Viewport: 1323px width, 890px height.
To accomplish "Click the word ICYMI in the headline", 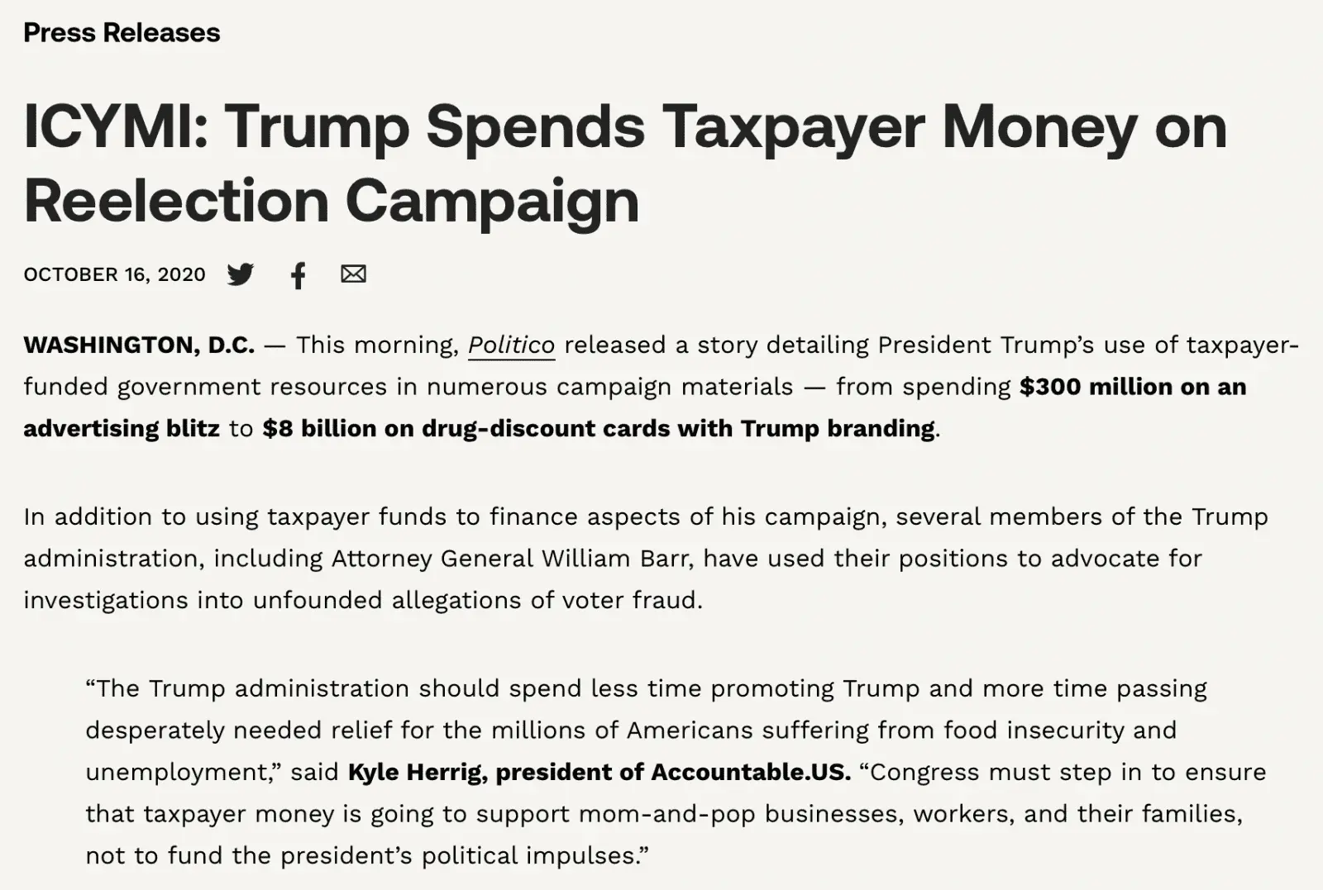I will point(116,126).
